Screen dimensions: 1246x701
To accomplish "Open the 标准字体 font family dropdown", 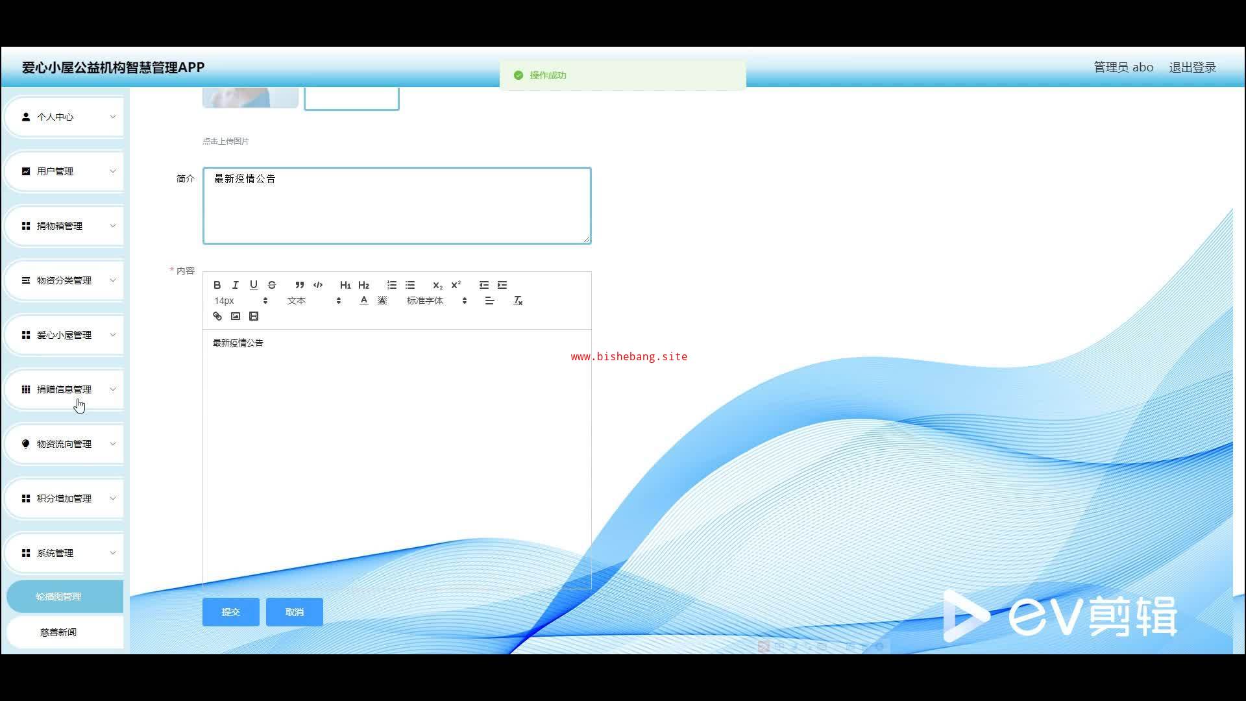I will (436, 301).
